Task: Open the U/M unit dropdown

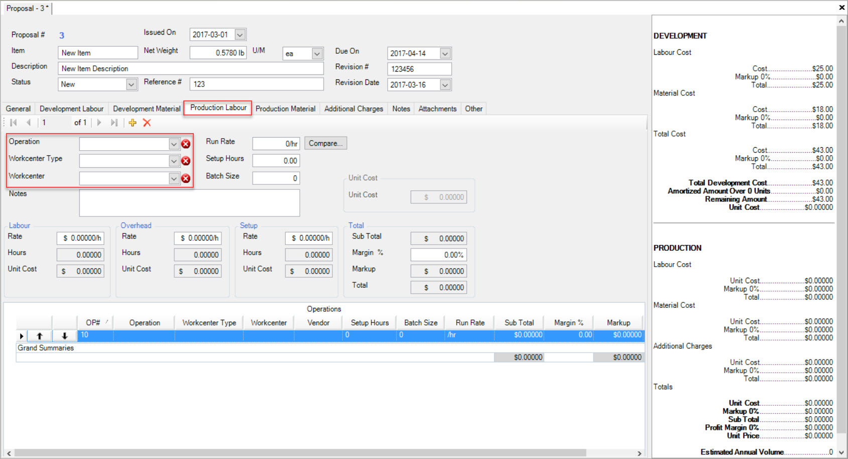Action: [x=317, y=54]
